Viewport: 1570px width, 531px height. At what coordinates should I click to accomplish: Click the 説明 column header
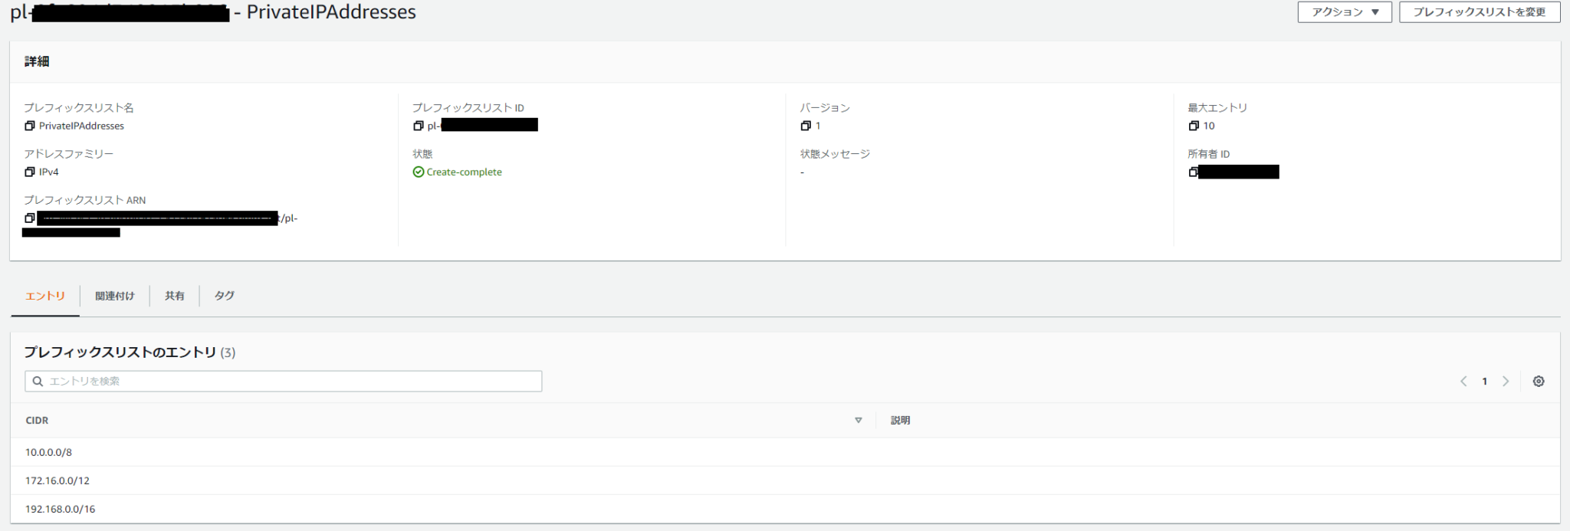click(x=900, y=420)
